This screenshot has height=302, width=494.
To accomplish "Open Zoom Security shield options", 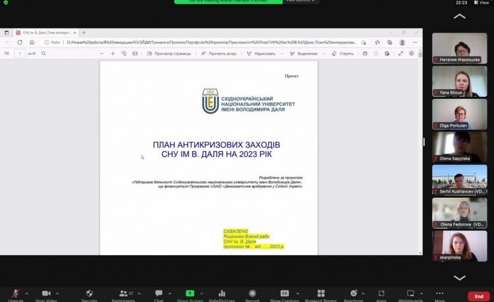I will 89,295.
